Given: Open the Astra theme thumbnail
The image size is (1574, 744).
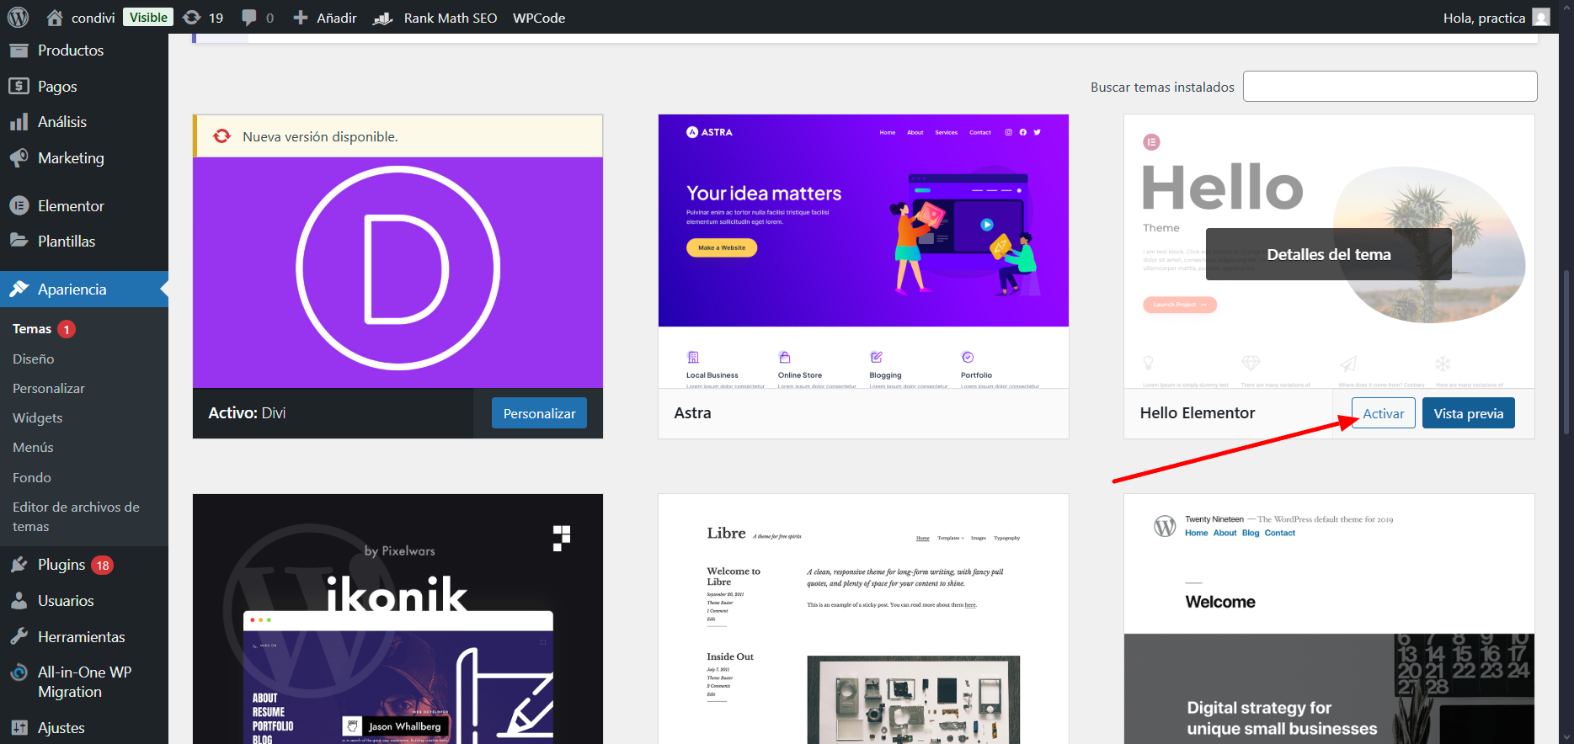Looking at the screenshot, I should (863, 251).
